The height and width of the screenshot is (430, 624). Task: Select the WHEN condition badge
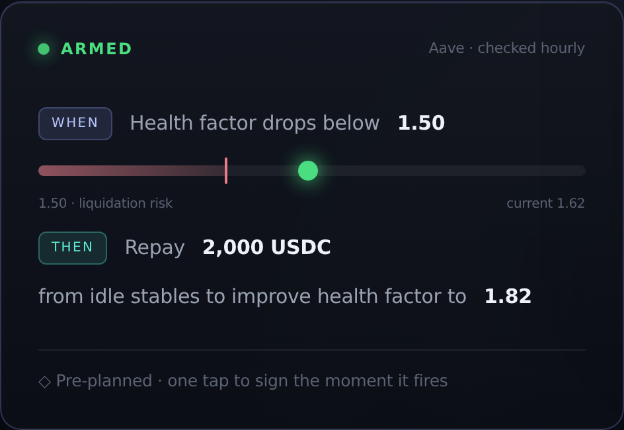tap(75, 124)
